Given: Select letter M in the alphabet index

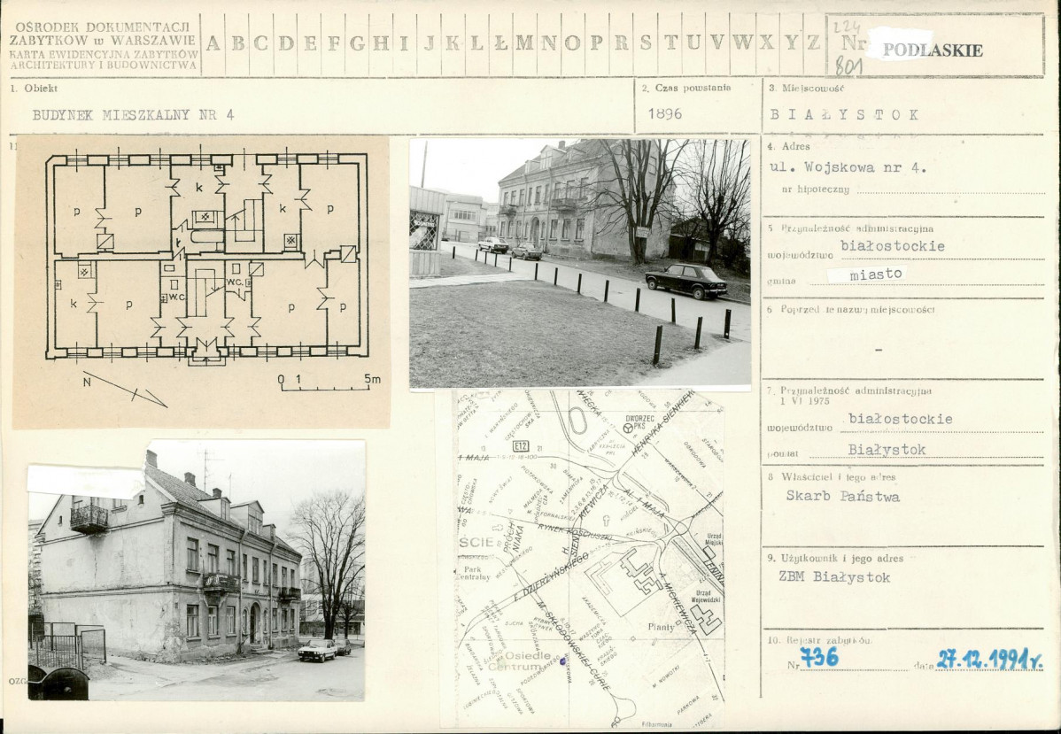Looking at the screenshot, I should pos(524,42).
